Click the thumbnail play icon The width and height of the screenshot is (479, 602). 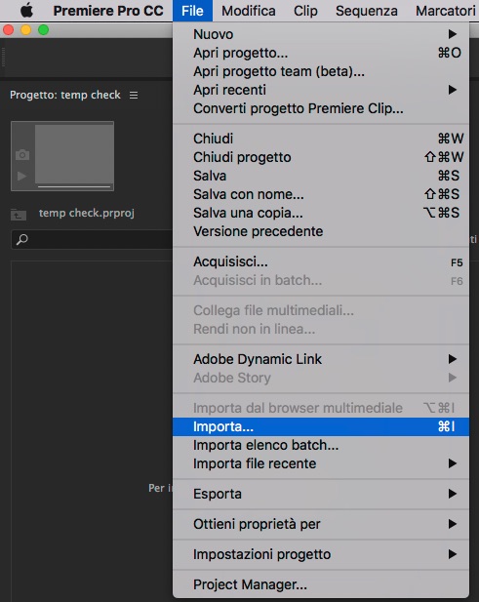click(21, 177)
